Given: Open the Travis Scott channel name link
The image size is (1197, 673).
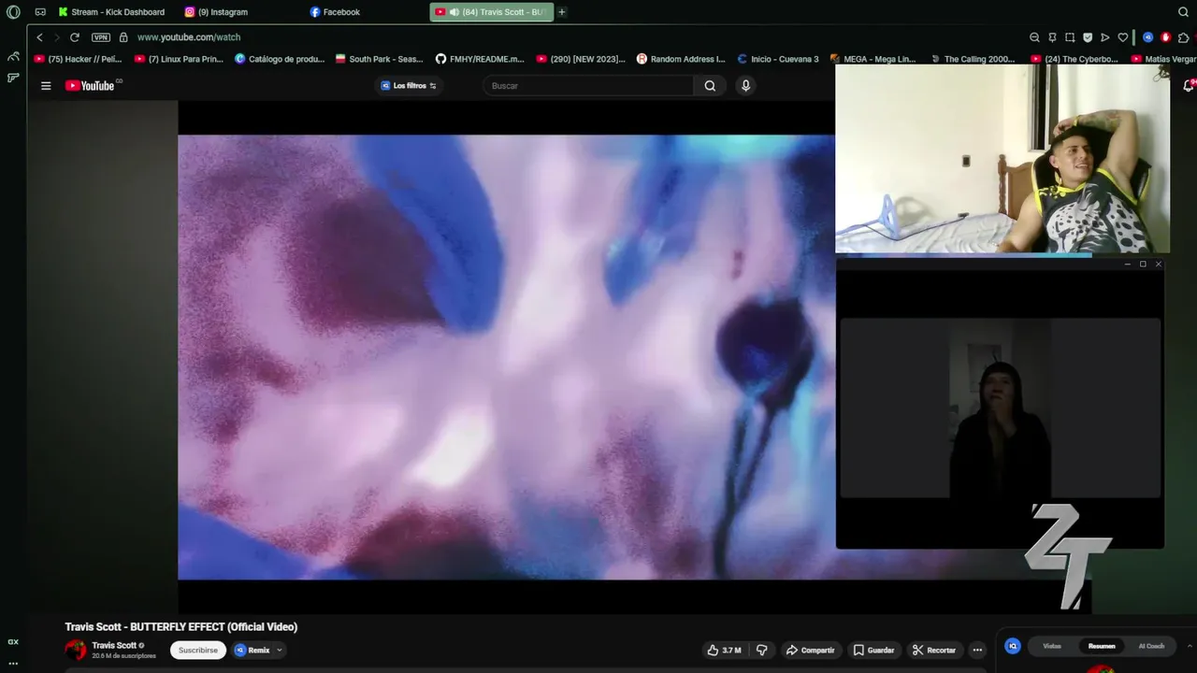Looking at the screenshot, I should [x=114, y=645].
